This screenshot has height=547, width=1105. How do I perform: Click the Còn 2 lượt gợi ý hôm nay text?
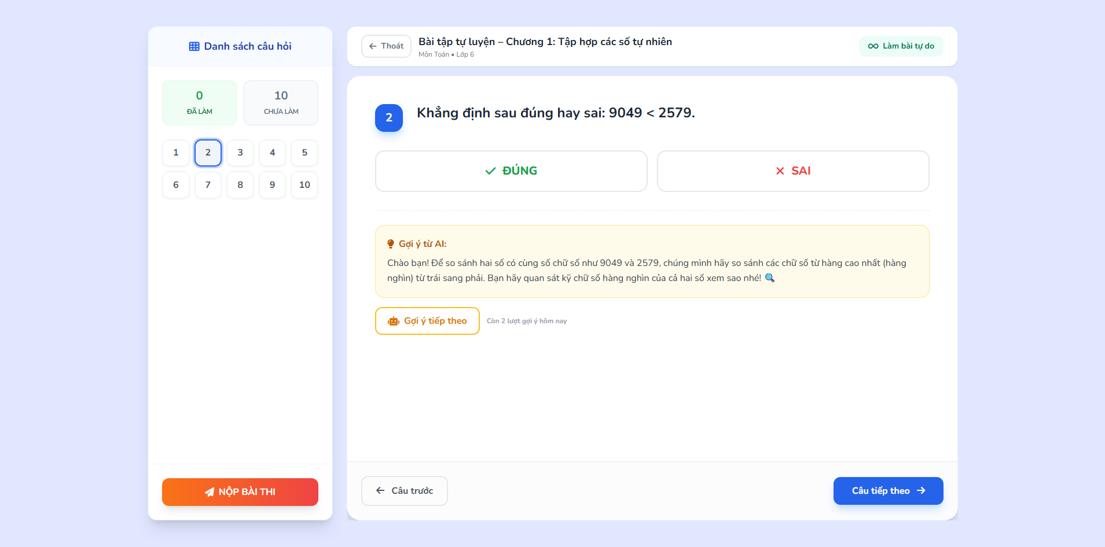point(527,321)
